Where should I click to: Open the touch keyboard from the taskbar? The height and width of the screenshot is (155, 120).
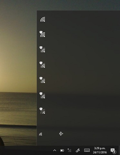point(87,150)
